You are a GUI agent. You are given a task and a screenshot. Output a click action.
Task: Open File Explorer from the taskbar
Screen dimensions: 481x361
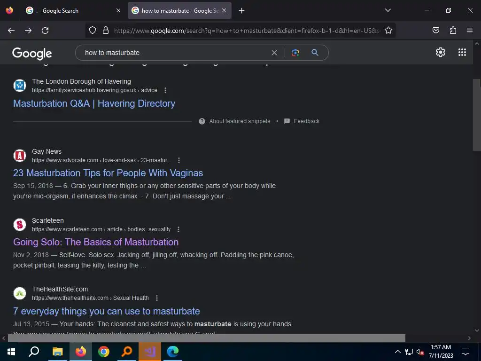pyautogui.click(x=57, y=352)
